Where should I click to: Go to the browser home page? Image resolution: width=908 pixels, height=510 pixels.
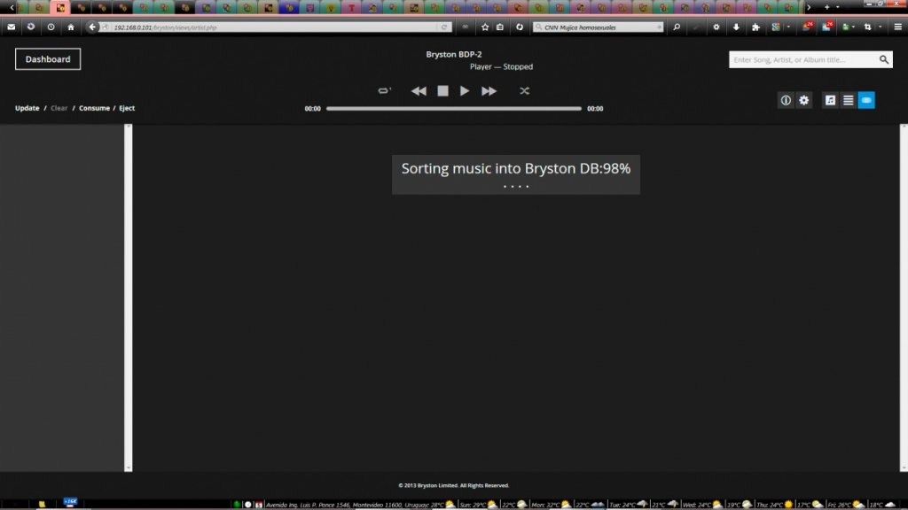pos(71,27)
